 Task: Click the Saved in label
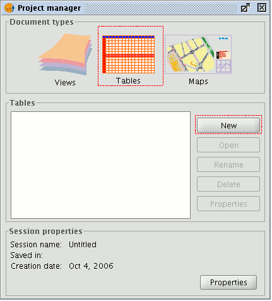[x=27, y=255]
